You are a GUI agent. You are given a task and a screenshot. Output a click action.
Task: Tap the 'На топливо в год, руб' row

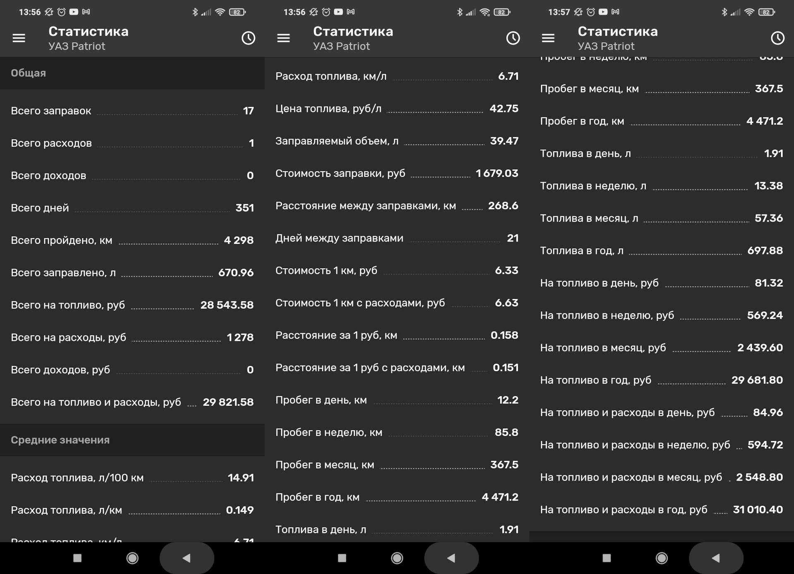(x=662, y=380)
